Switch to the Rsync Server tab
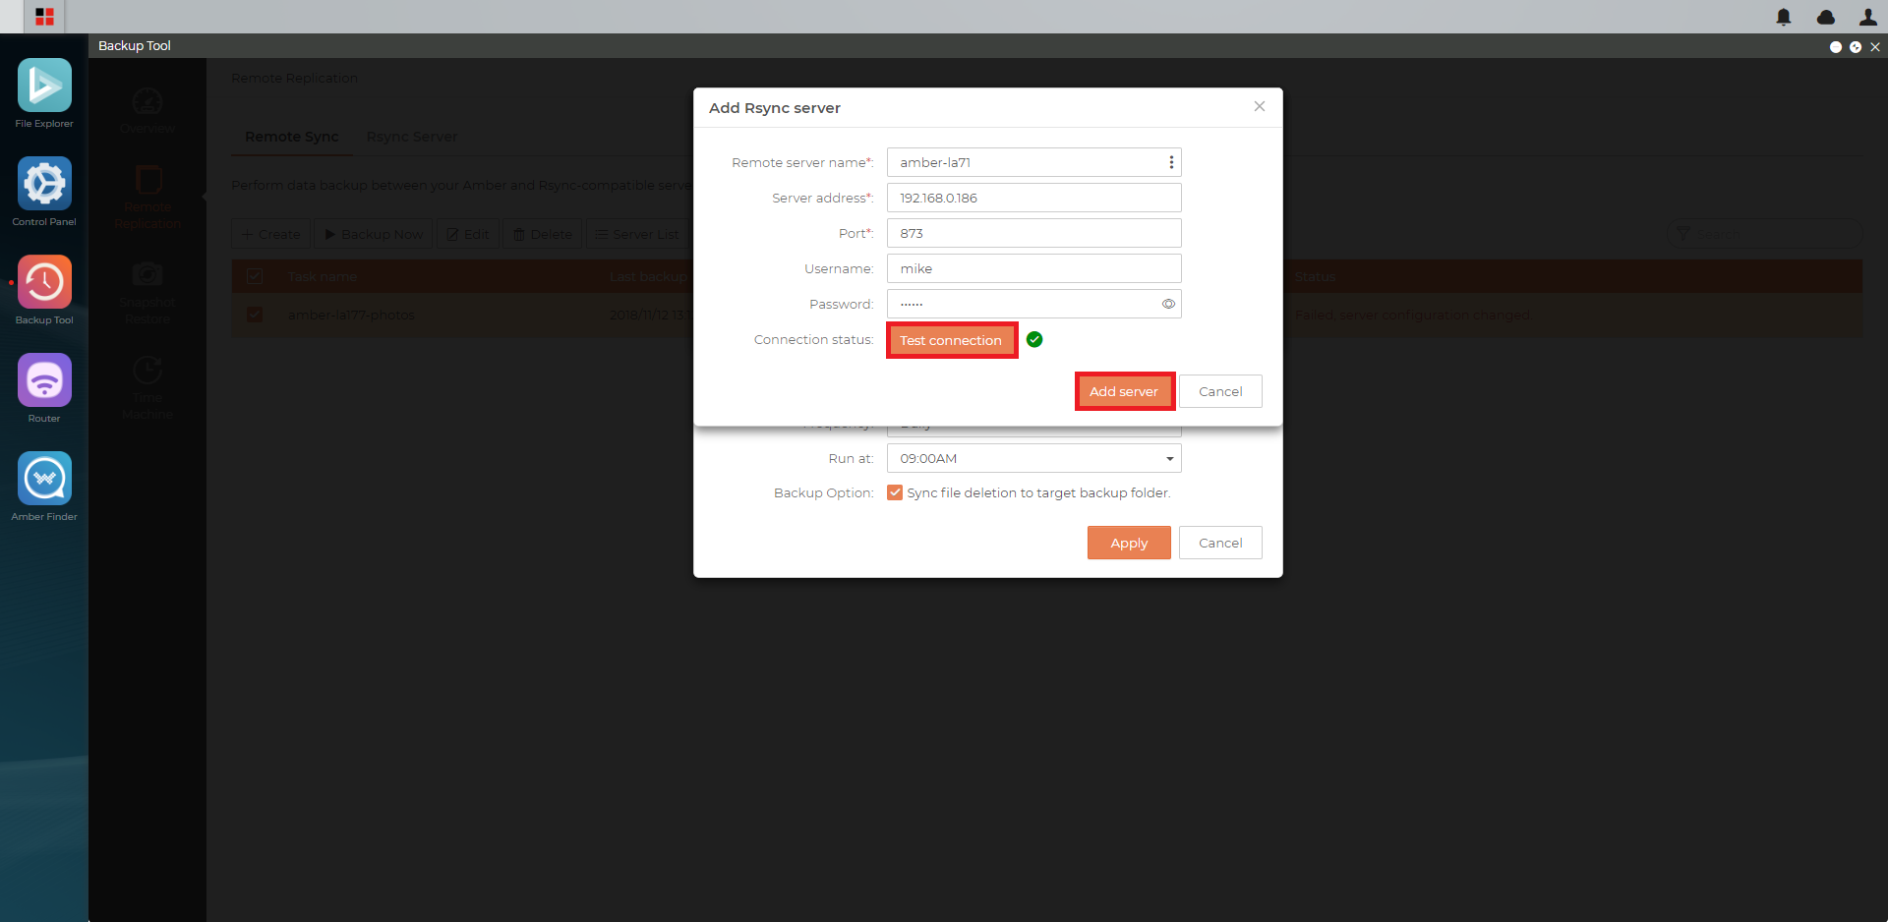1888x922 pixels. coord(412,137)
